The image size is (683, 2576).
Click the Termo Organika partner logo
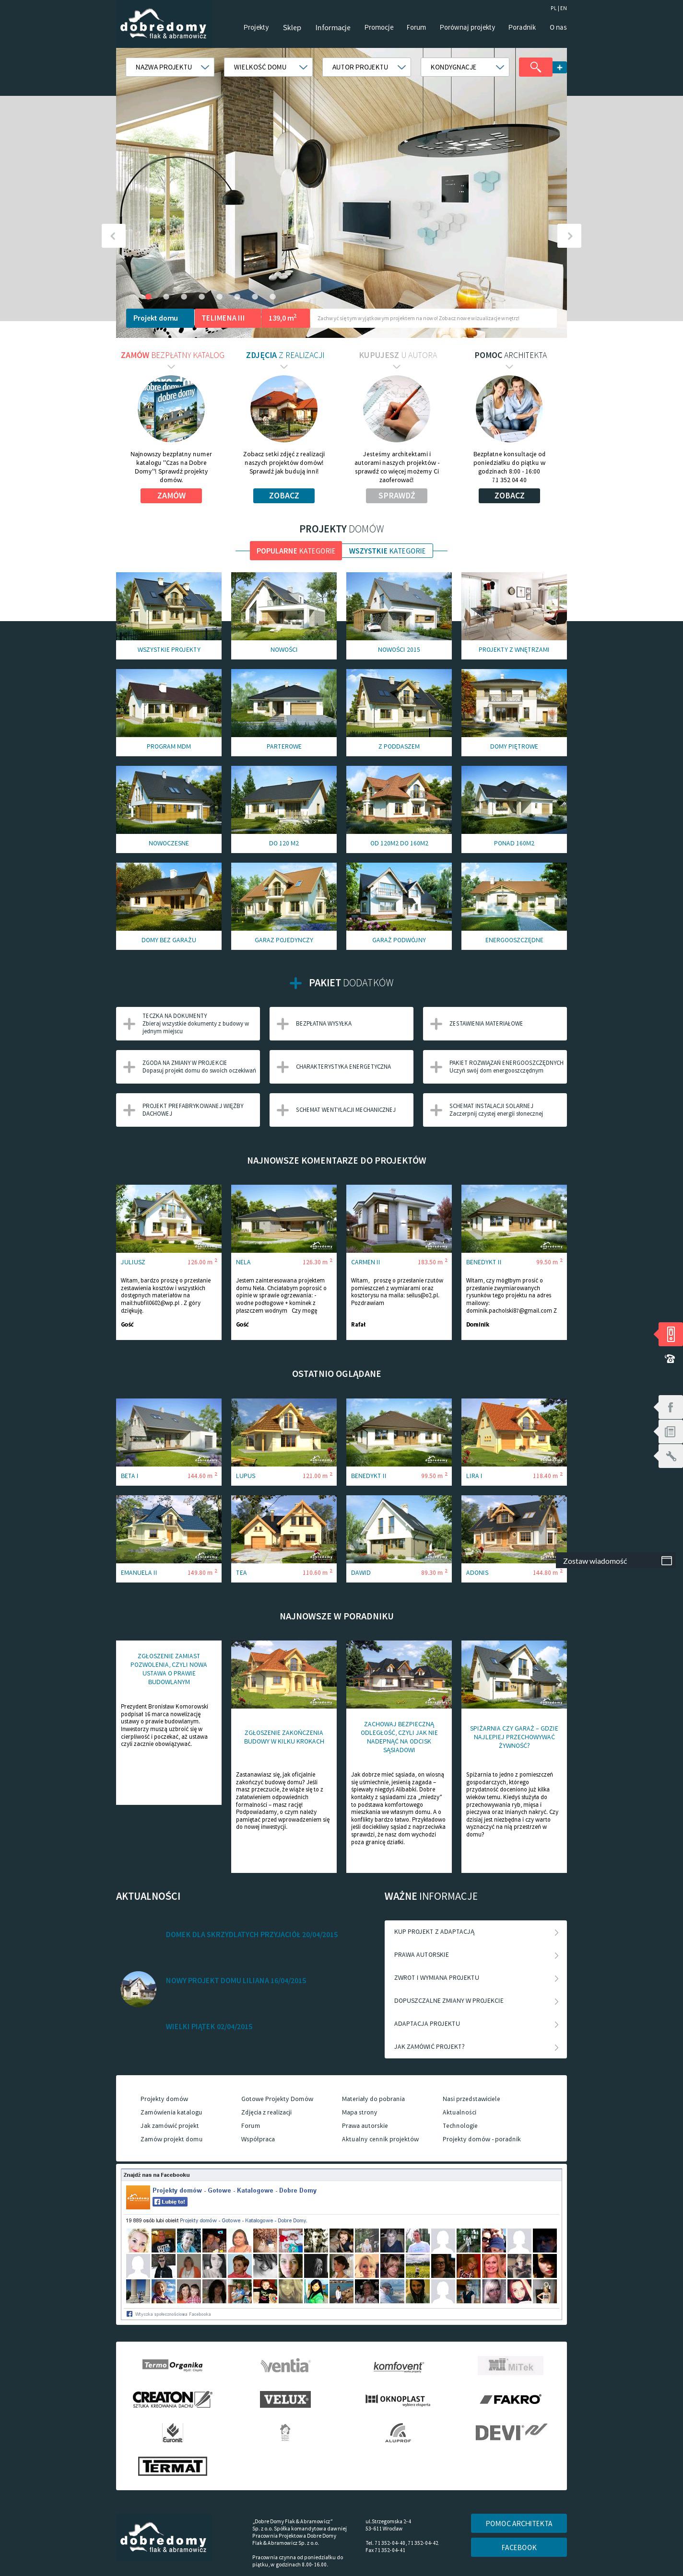pyautogui.click(x=172, y=2365)
